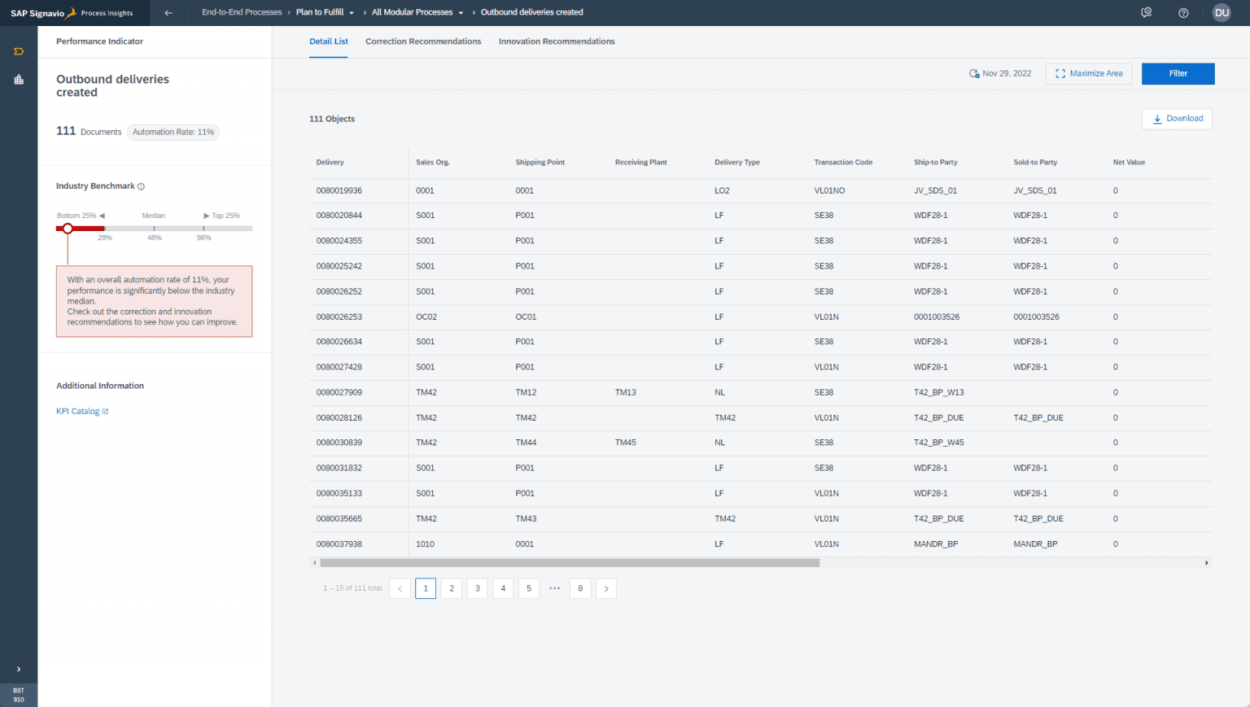Toggle Maximize Area for the detail view
This screenshot has width=1250, height=707.
[1088, 73]
